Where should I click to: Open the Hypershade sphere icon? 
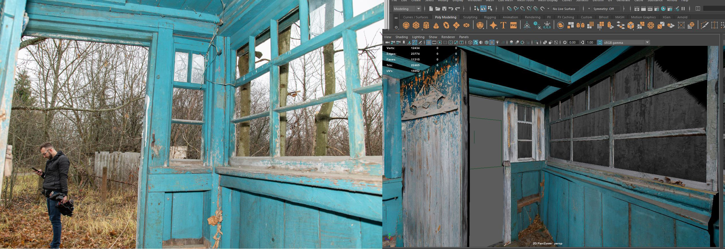click(663, 9)
